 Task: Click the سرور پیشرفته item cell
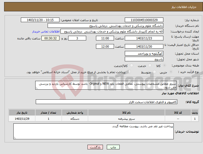126,119
